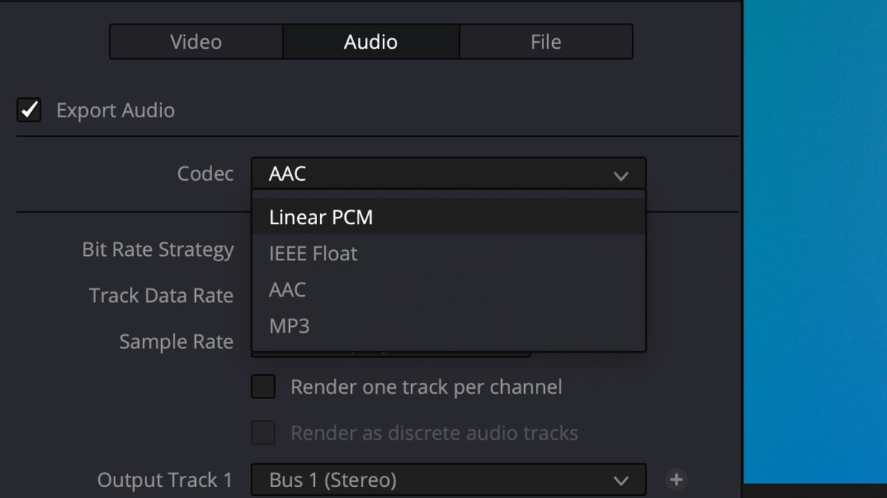The image size is (887, 498).
Task: Add another output track with plus icon
Action: (x=676, y=480)
